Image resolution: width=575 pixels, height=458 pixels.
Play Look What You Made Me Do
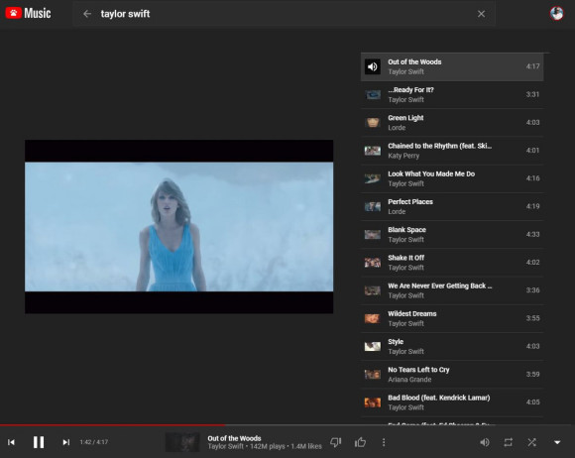pyautogui.click(x=452, y=178)
